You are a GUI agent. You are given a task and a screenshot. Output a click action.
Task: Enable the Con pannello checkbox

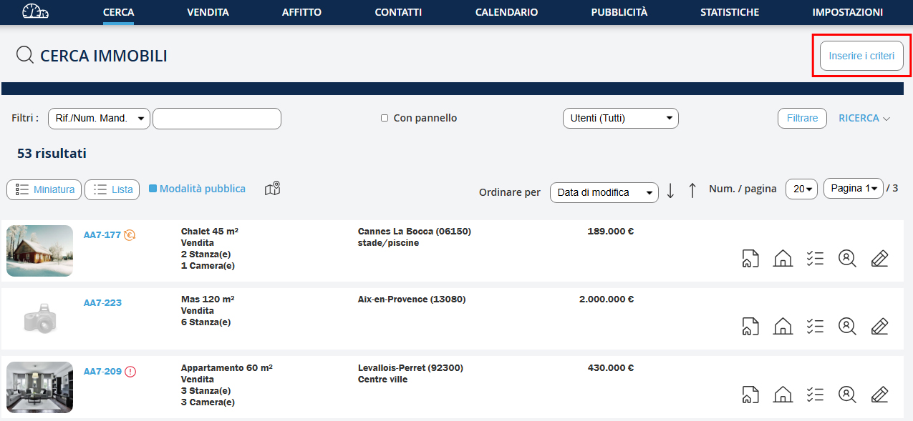[385, 118]
